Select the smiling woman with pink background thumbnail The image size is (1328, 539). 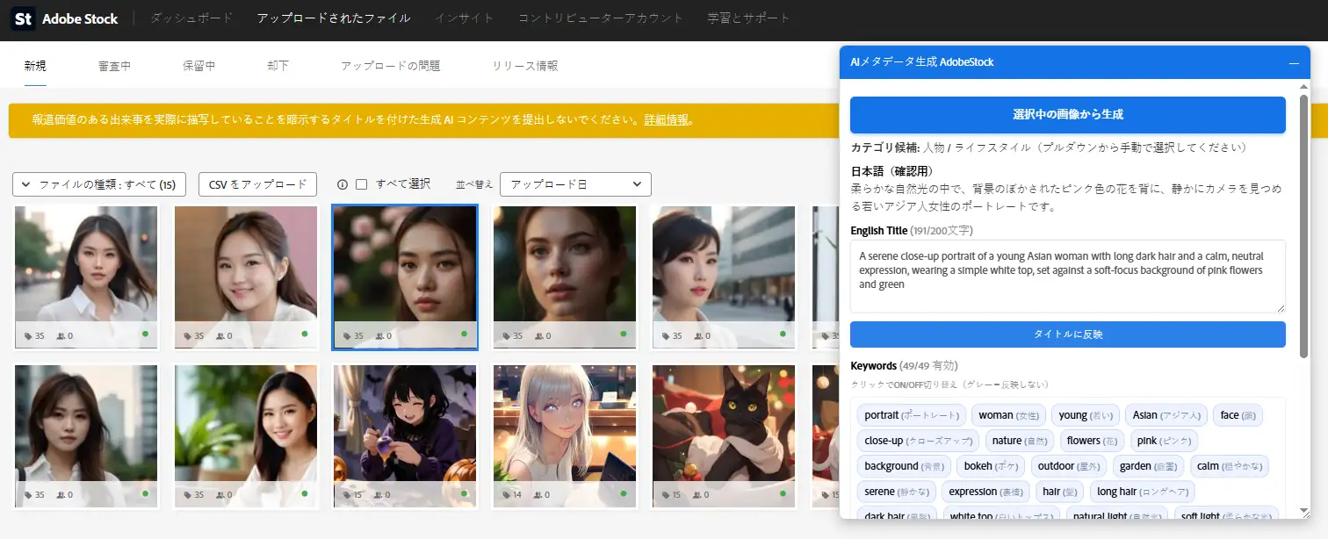(246, 277)
